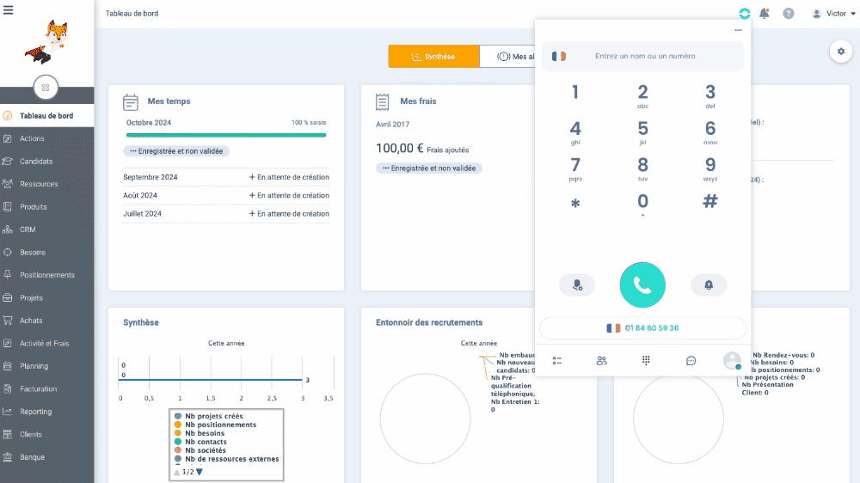Click the snooze bell button in dialer
Screen dimensions: 860x483
coord(709,285)
